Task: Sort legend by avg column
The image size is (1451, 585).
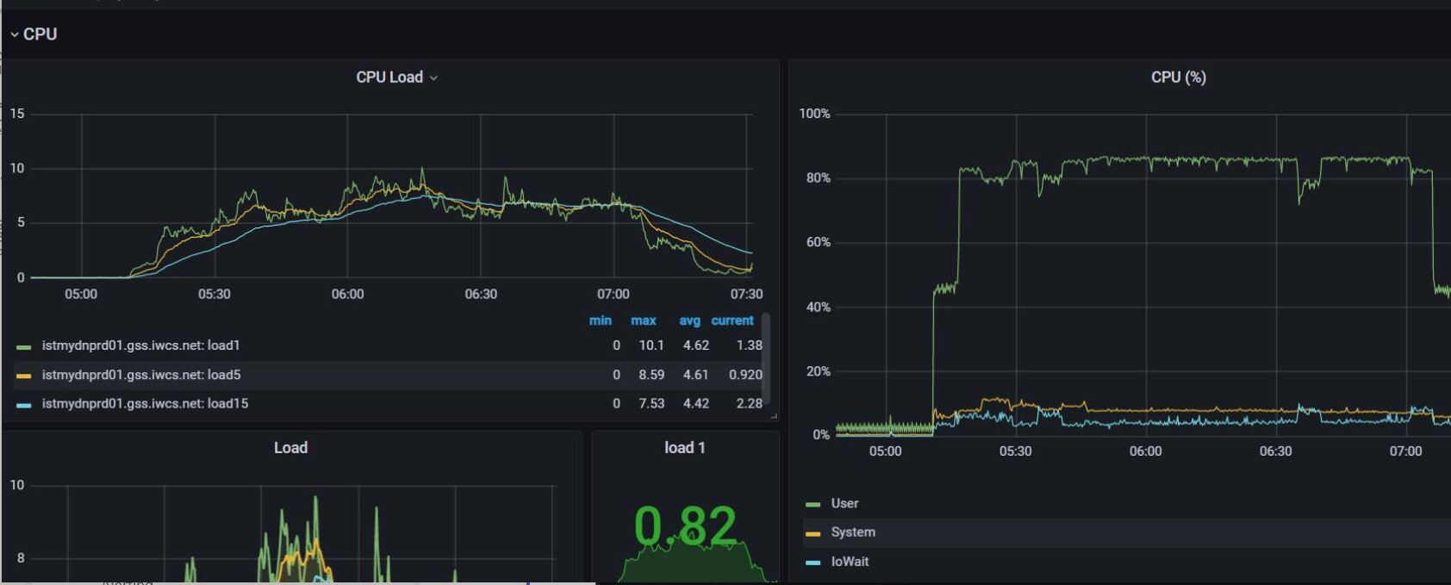Action: click(x=689, y=321)
